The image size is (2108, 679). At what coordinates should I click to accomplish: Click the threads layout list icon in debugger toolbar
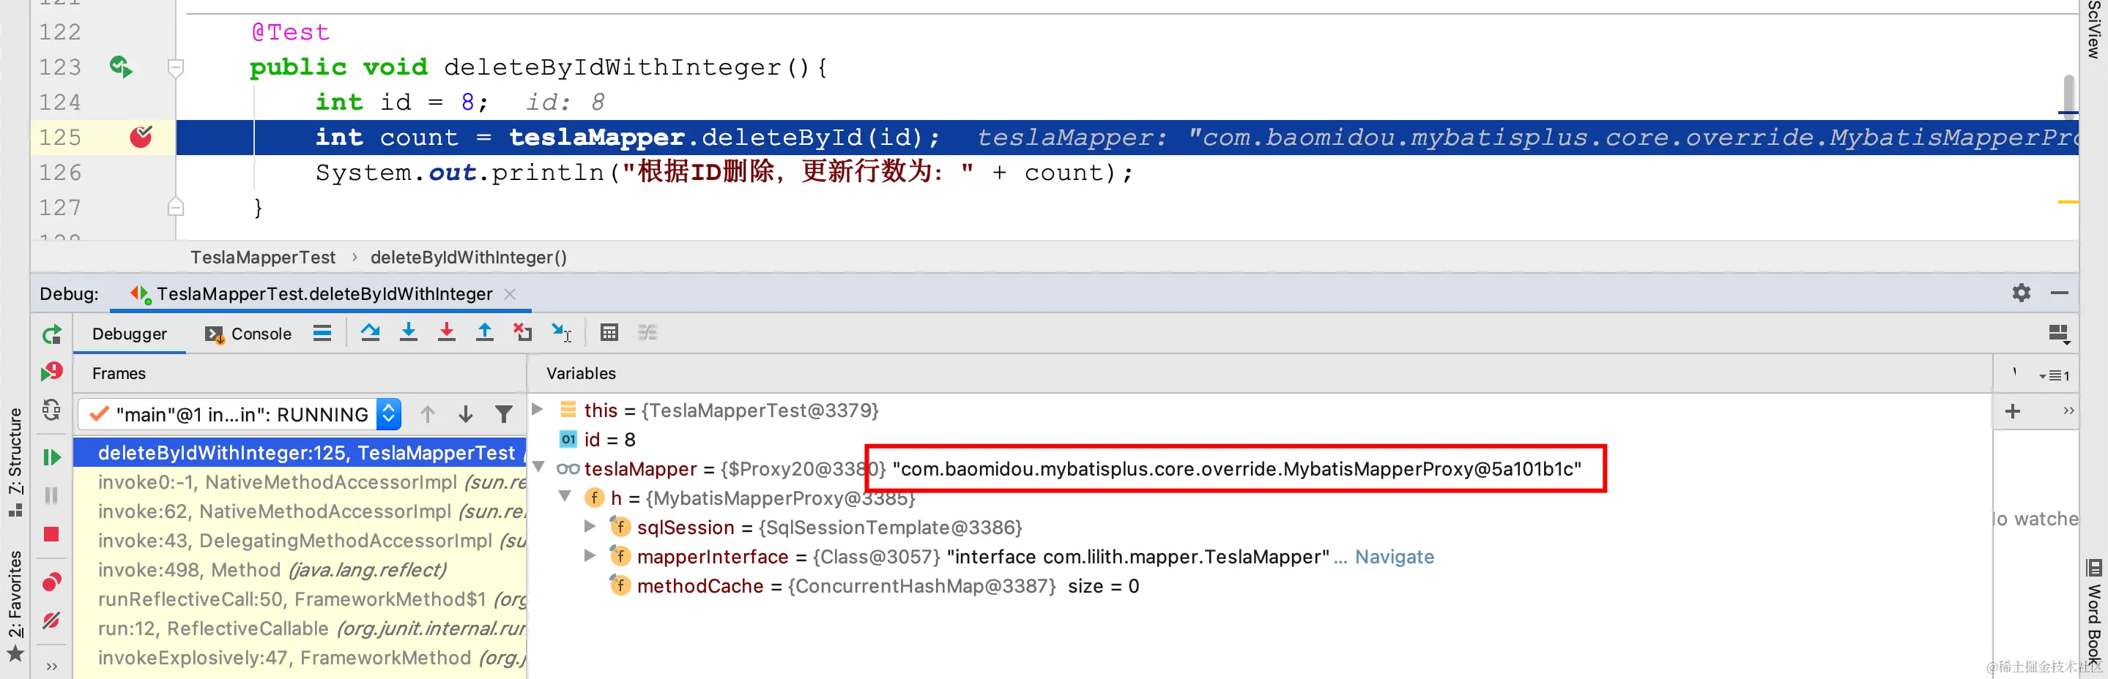click(x=322, y=333)
